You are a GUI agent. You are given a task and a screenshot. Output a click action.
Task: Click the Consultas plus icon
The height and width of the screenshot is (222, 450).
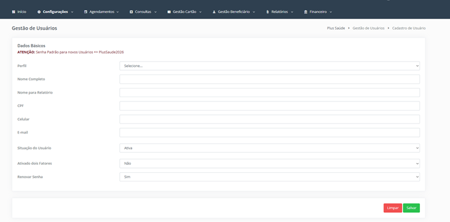click(131, 12)
